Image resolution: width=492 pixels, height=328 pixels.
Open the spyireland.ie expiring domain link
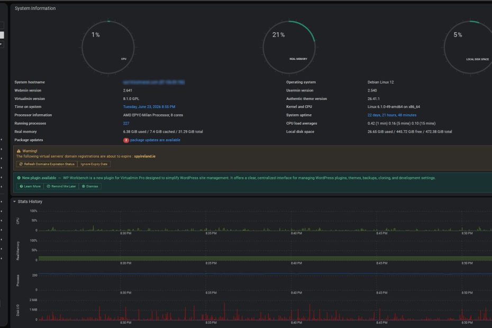(x=144, y=156)
